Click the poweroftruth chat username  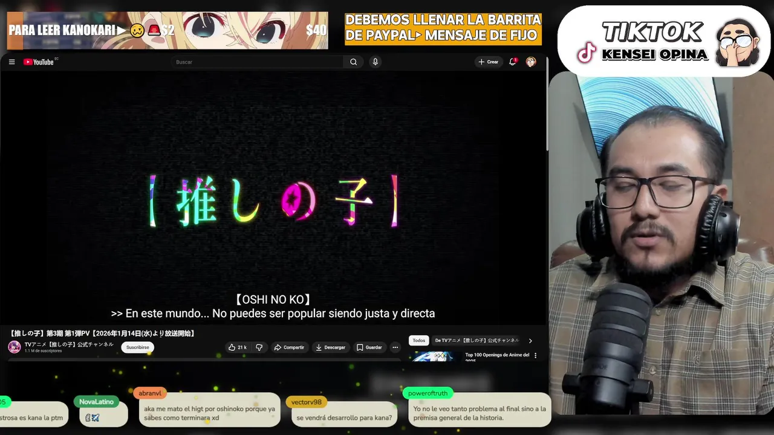[428, 393]
